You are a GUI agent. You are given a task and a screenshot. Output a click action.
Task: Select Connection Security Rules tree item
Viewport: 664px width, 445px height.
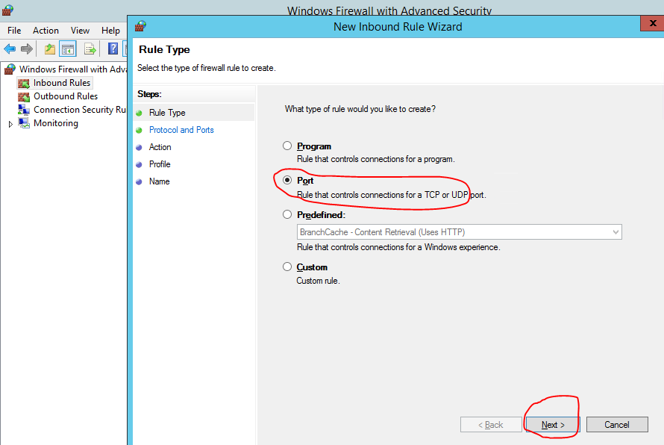pyautogui.click(x=80, y=110)
